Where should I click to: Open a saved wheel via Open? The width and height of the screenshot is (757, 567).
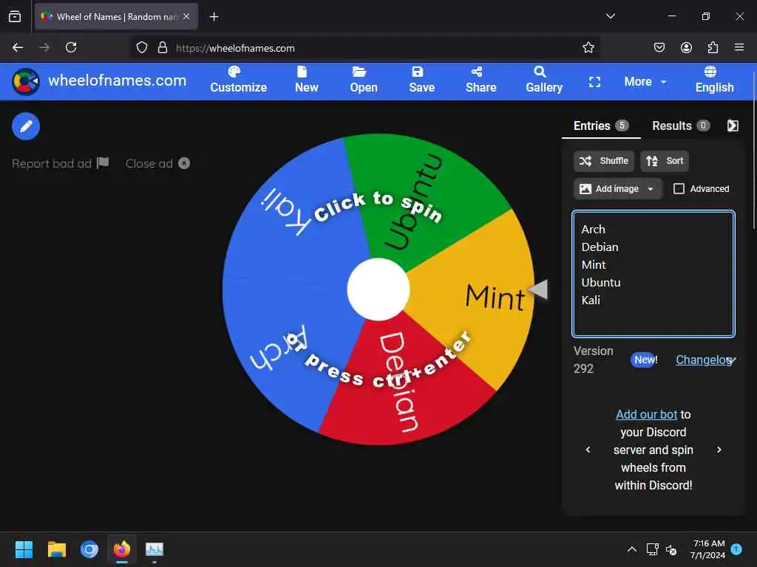pos(364,80)
